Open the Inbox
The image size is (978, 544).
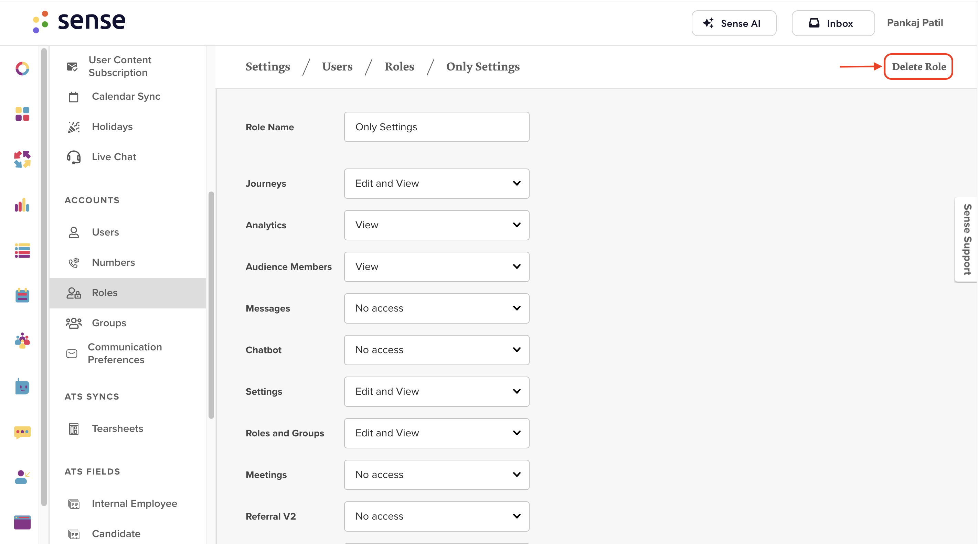[x=833, y=23]
